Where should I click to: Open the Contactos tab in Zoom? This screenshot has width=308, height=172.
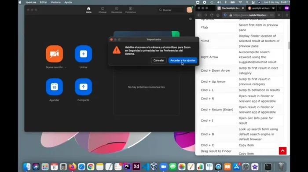[x=130, y=10]
